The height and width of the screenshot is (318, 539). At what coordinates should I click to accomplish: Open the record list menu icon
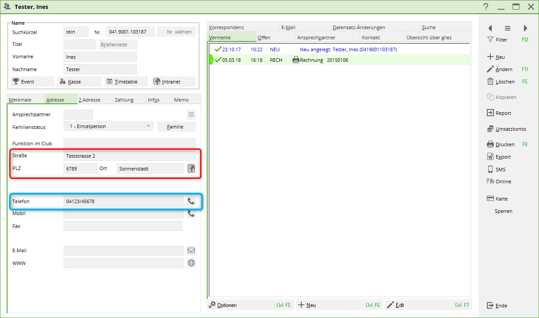pyautogui.click(x=508, y=28)
